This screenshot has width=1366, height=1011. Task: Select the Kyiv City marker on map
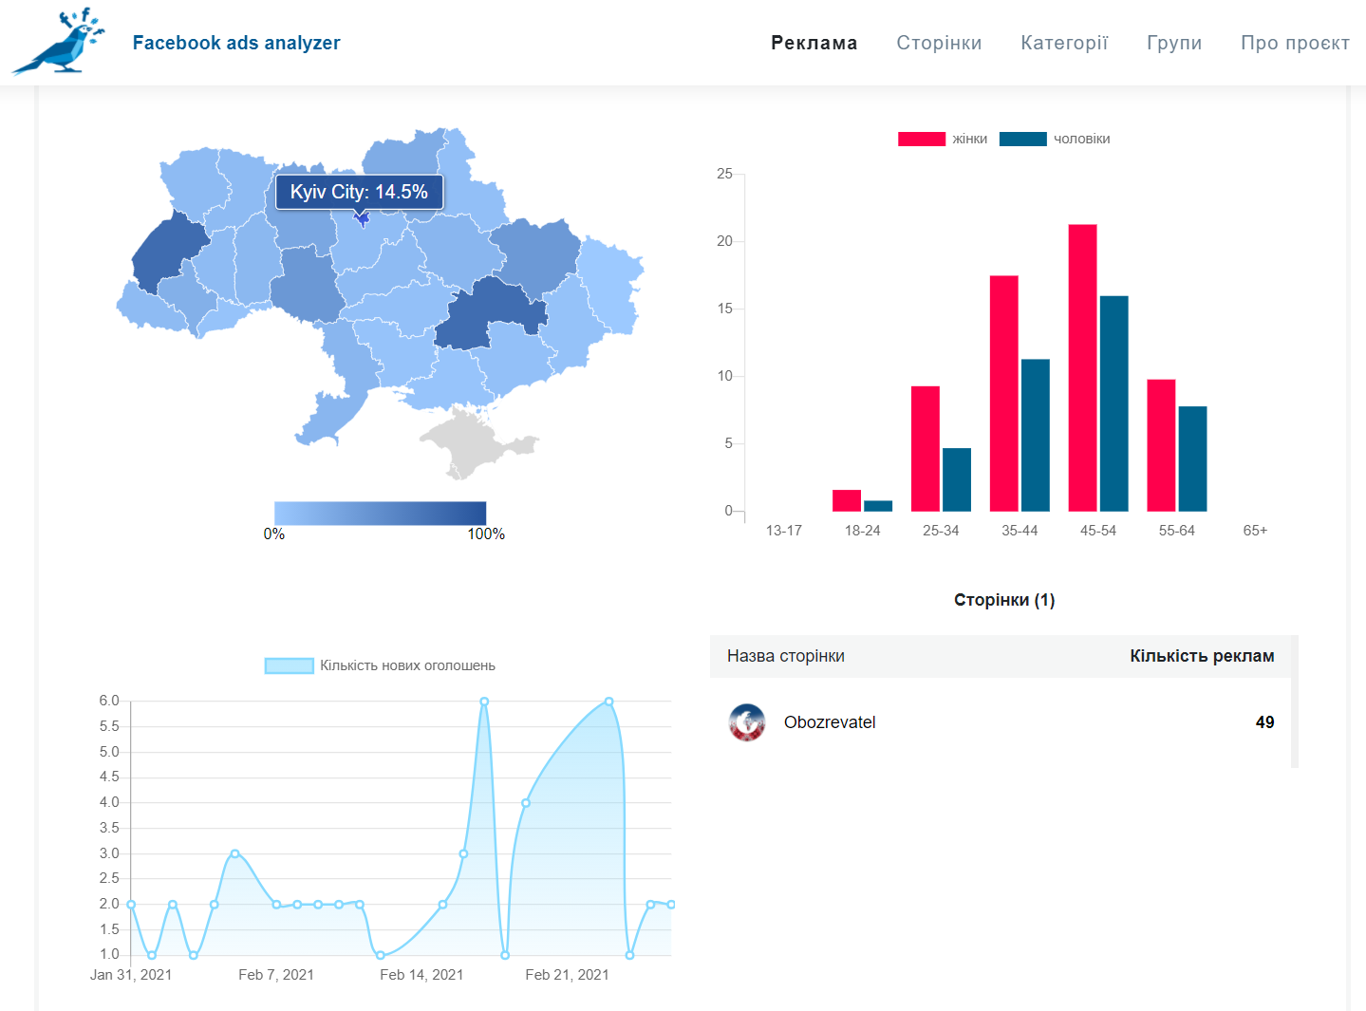(x=362, y=218)
